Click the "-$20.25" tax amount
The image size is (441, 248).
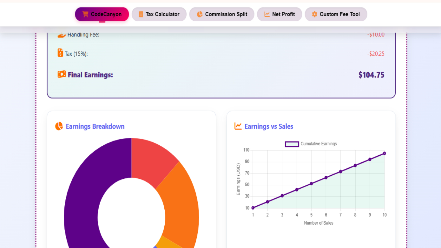[x=376, y=54]
